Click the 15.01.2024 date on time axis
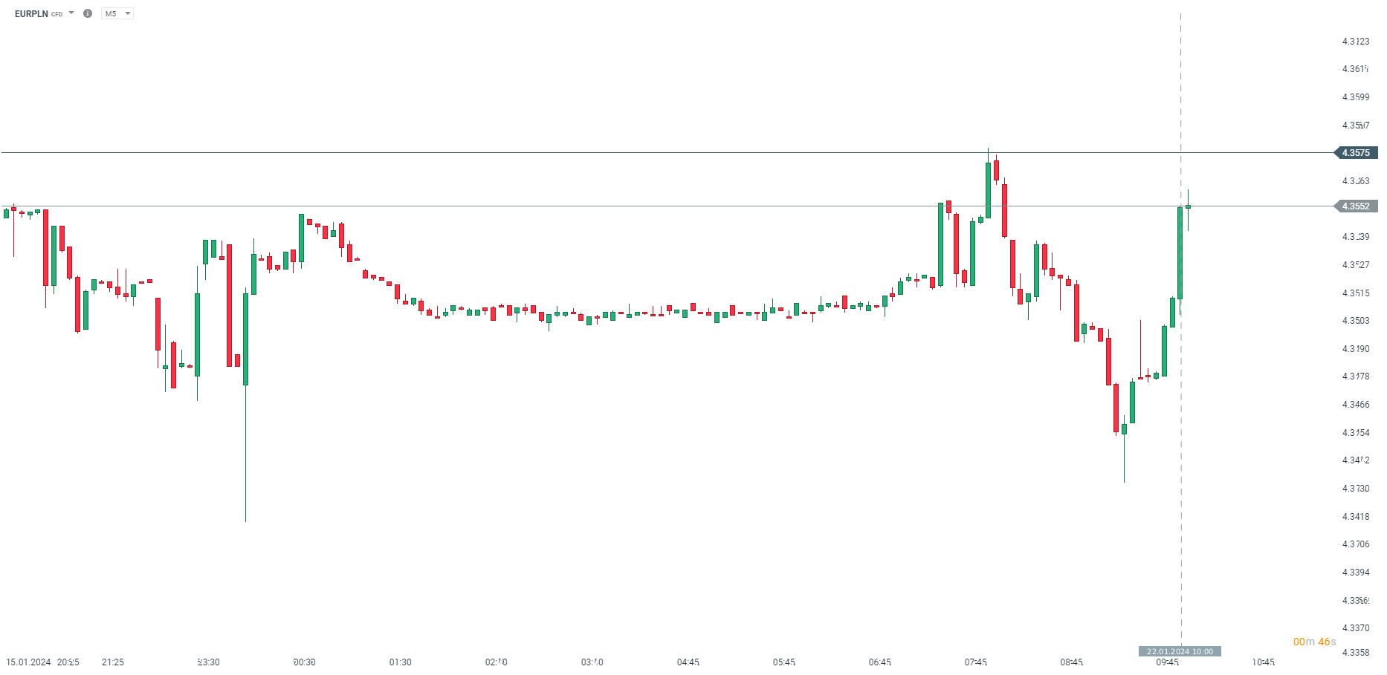 28,662
